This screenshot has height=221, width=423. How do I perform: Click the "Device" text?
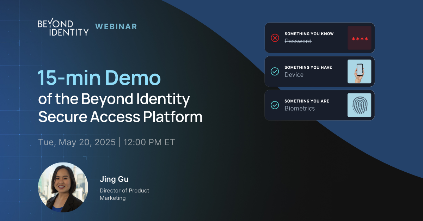tap(294, 75)
